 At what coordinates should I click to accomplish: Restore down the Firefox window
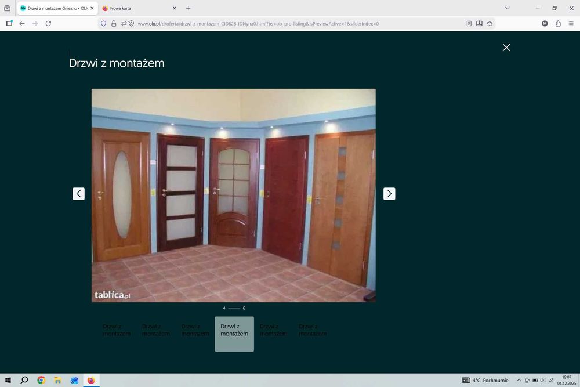click(x=554, y=8)
